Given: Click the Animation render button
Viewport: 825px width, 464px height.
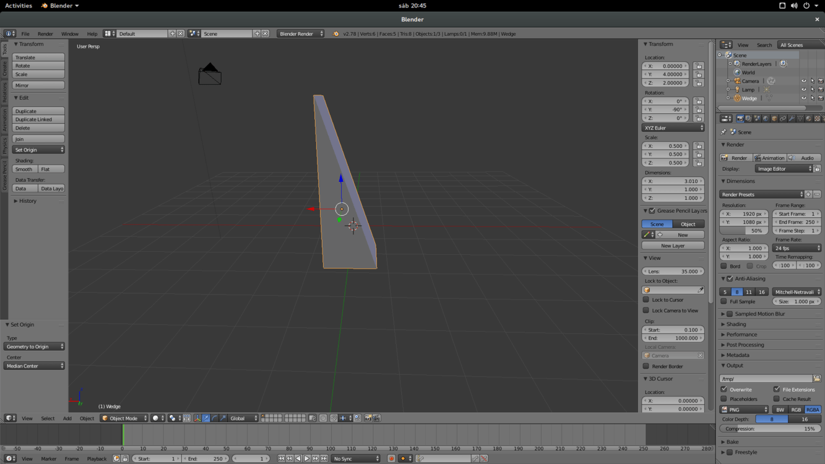Looking at the screenshot, I should (769, 158).
